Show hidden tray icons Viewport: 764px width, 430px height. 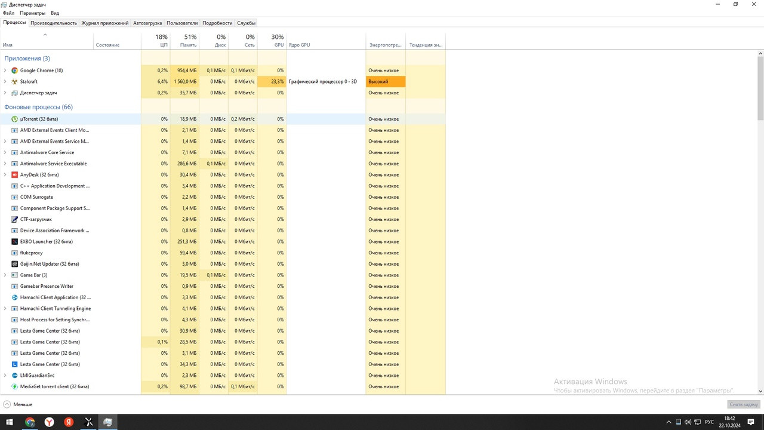[x=668, y=422]
